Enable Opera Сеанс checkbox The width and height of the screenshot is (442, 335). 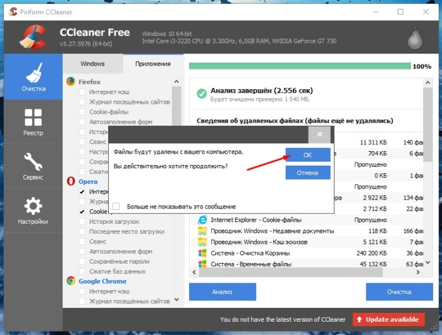click(82, 241)
